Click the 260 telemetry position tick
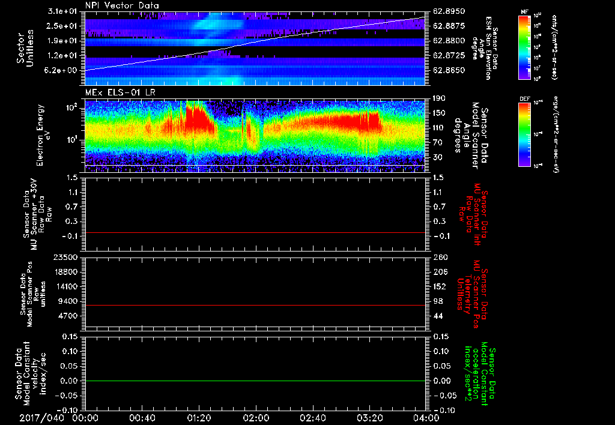This screenshot has height=425, width=615. tap(440, 258)
